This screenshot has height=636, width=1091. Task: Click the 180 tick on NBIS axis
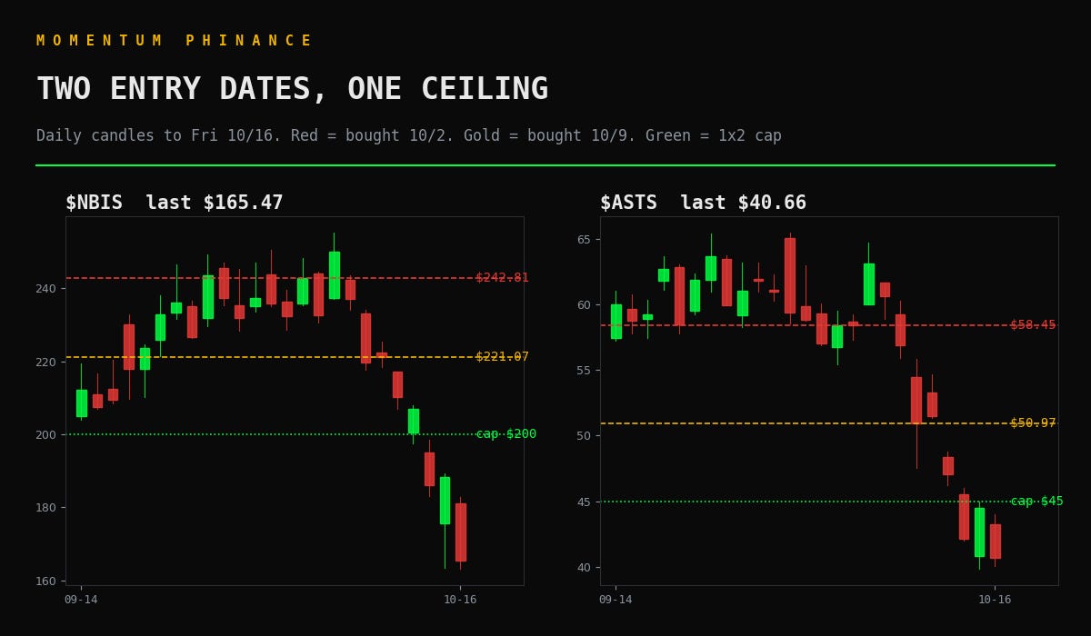tap(45, 508)
